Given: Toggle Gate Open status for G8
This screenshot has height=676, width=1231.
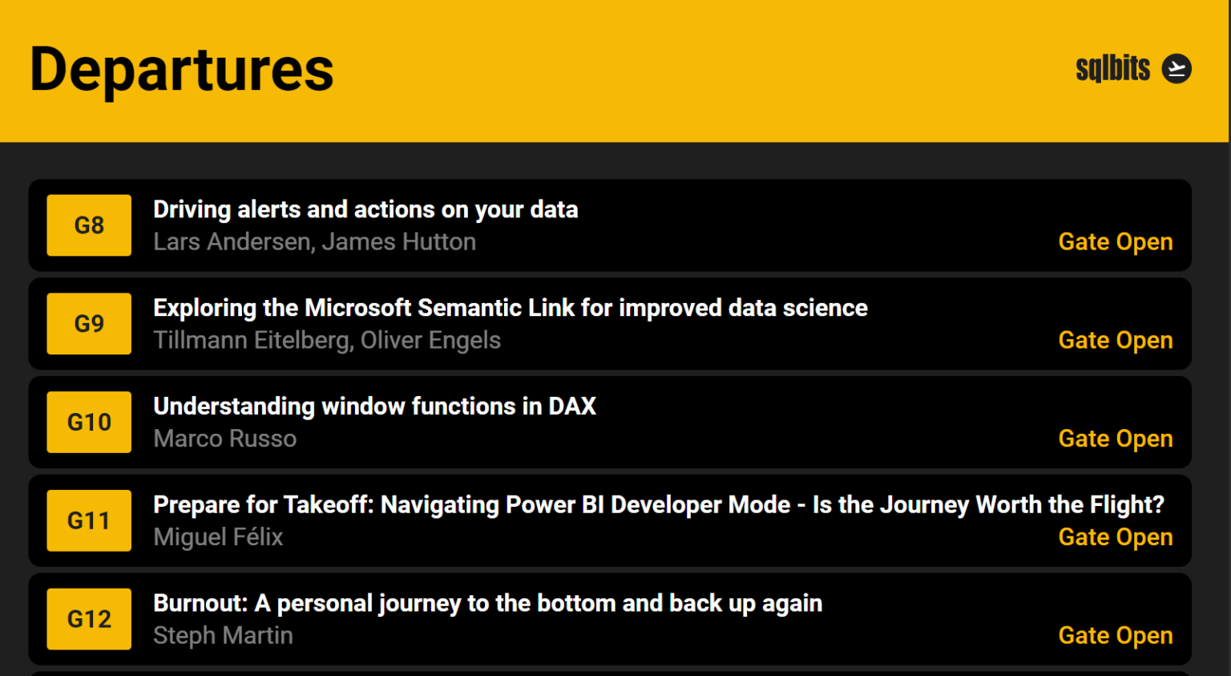Looking at the screenshot, I should pos(1115,241).
